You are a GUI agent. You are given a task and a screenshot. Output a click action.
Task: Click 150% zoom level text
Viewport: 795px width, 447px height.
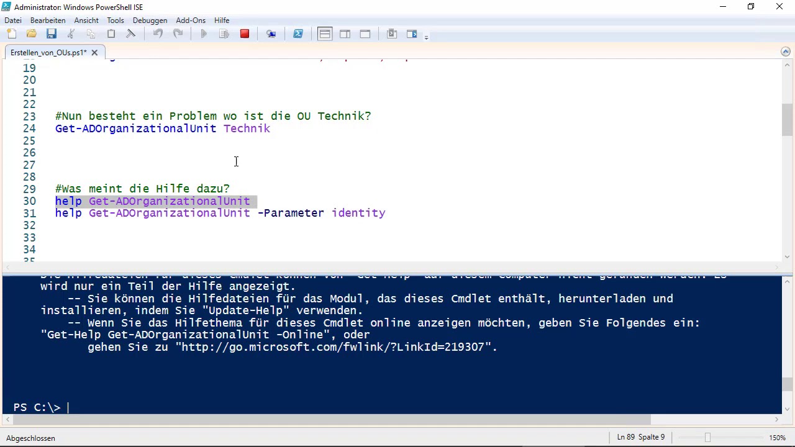[777, 438]
